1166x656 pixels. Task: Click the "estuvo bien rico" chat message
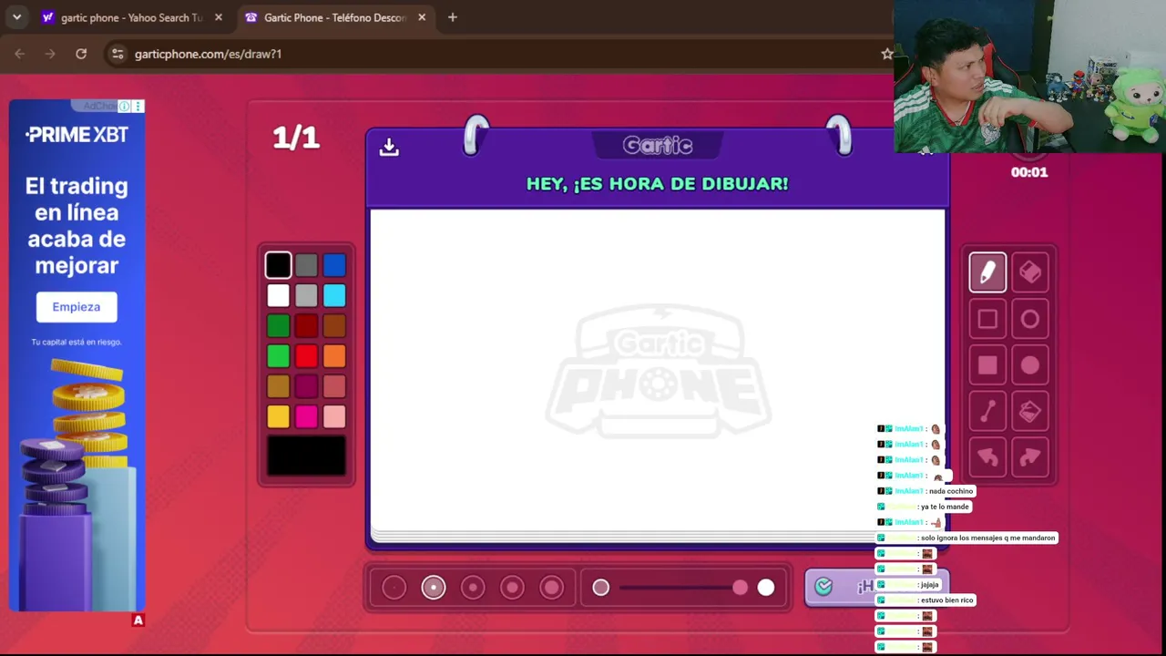point(947,600)
